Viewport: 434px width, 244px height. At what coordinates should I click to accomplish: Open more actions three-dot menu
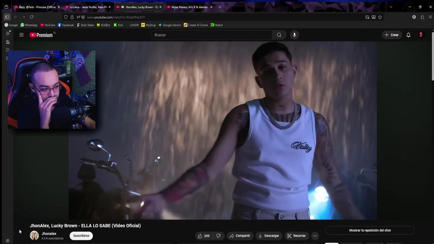315,236
